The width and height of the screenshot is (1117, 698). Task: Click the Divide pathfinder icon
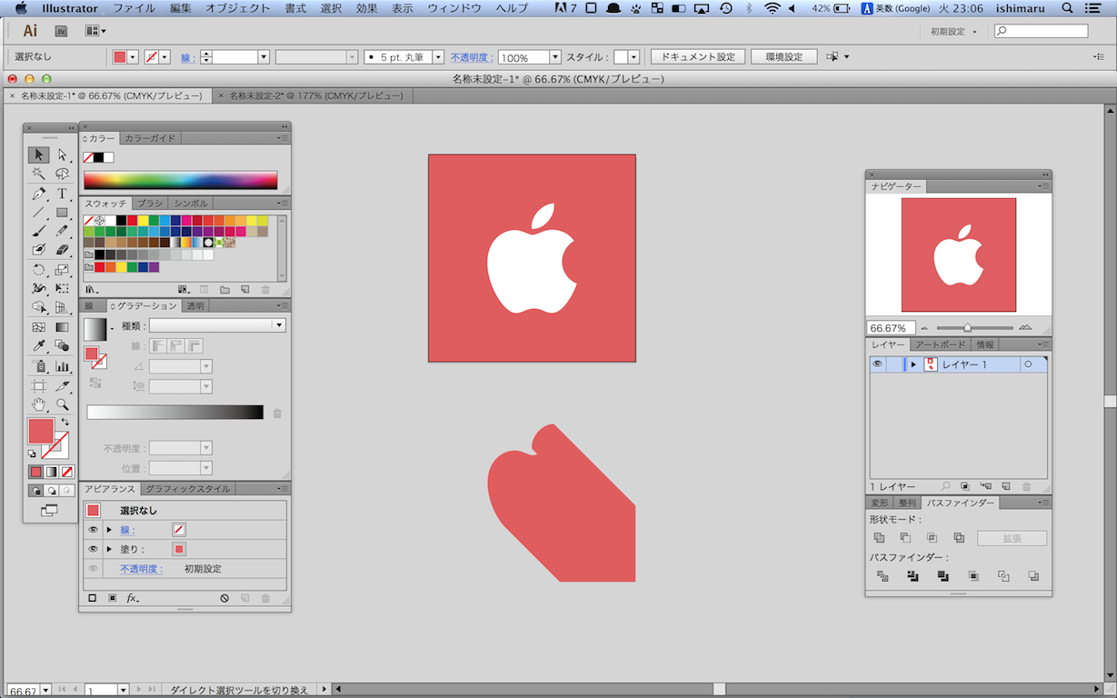(x=882, y=576)
